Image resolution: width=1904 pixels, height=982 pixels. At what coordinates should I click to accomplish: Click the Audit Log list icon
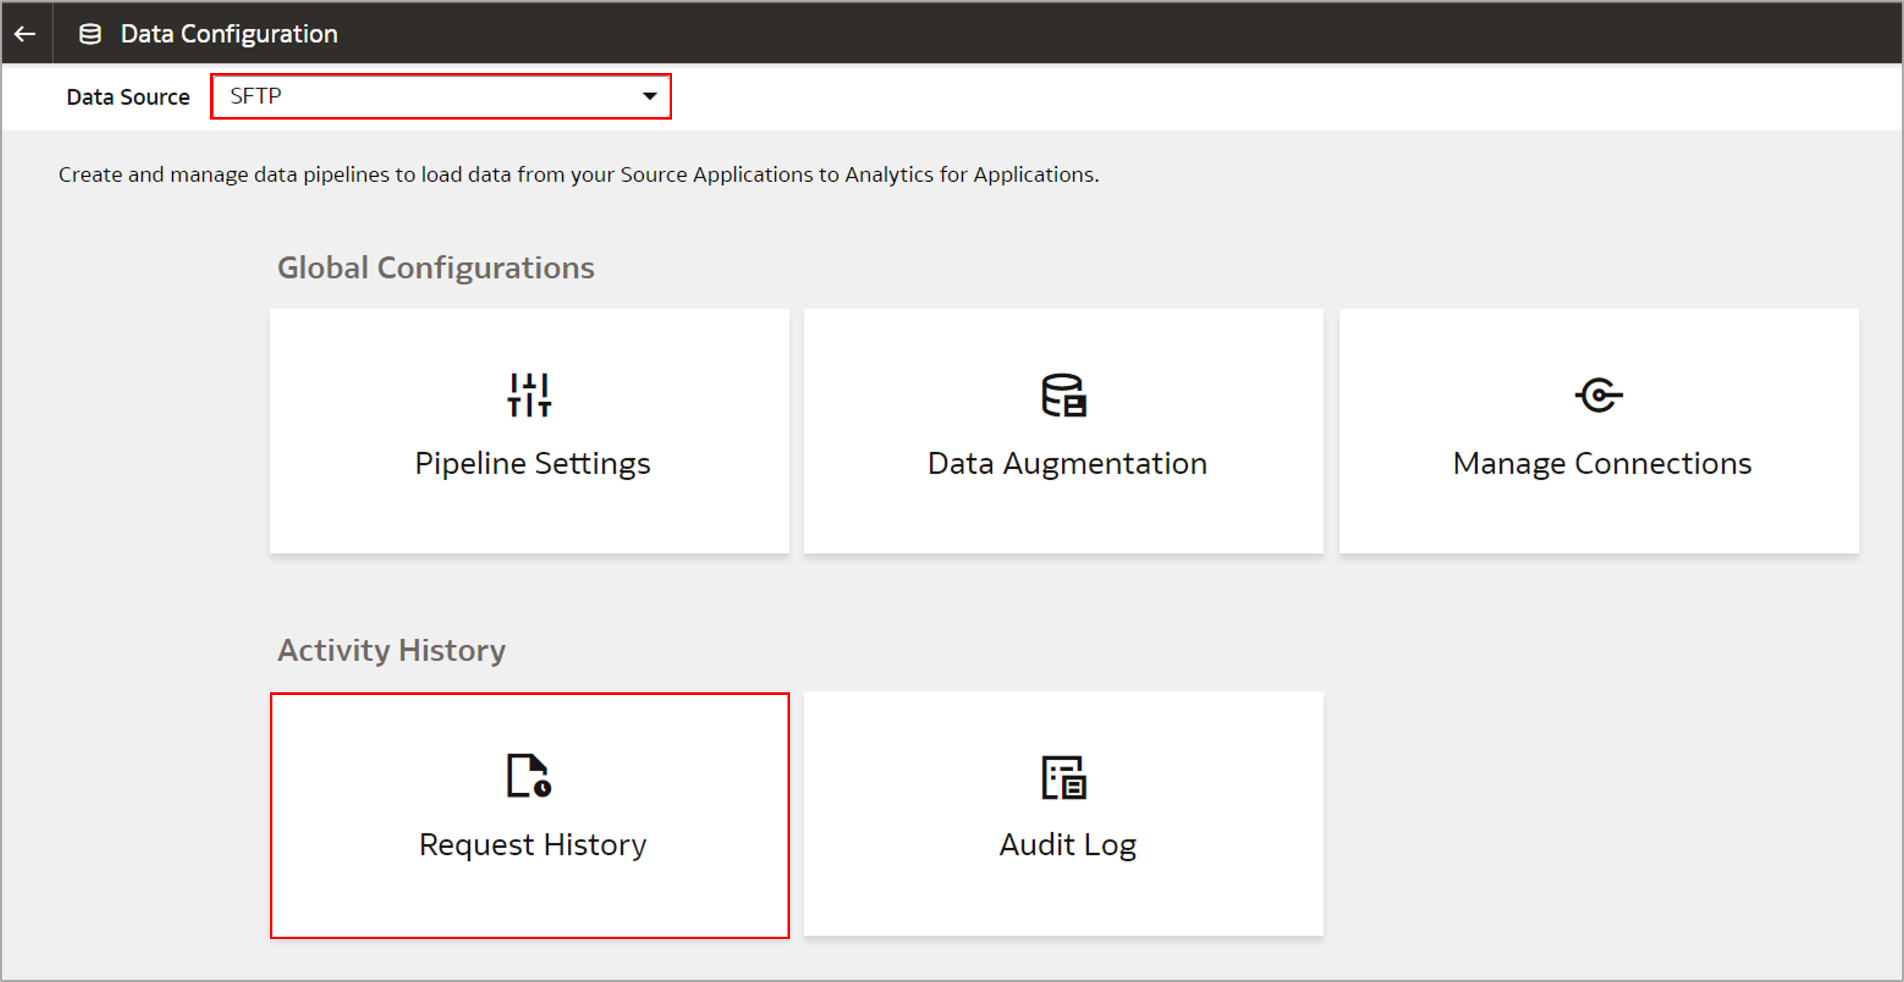coord(1063,777)
